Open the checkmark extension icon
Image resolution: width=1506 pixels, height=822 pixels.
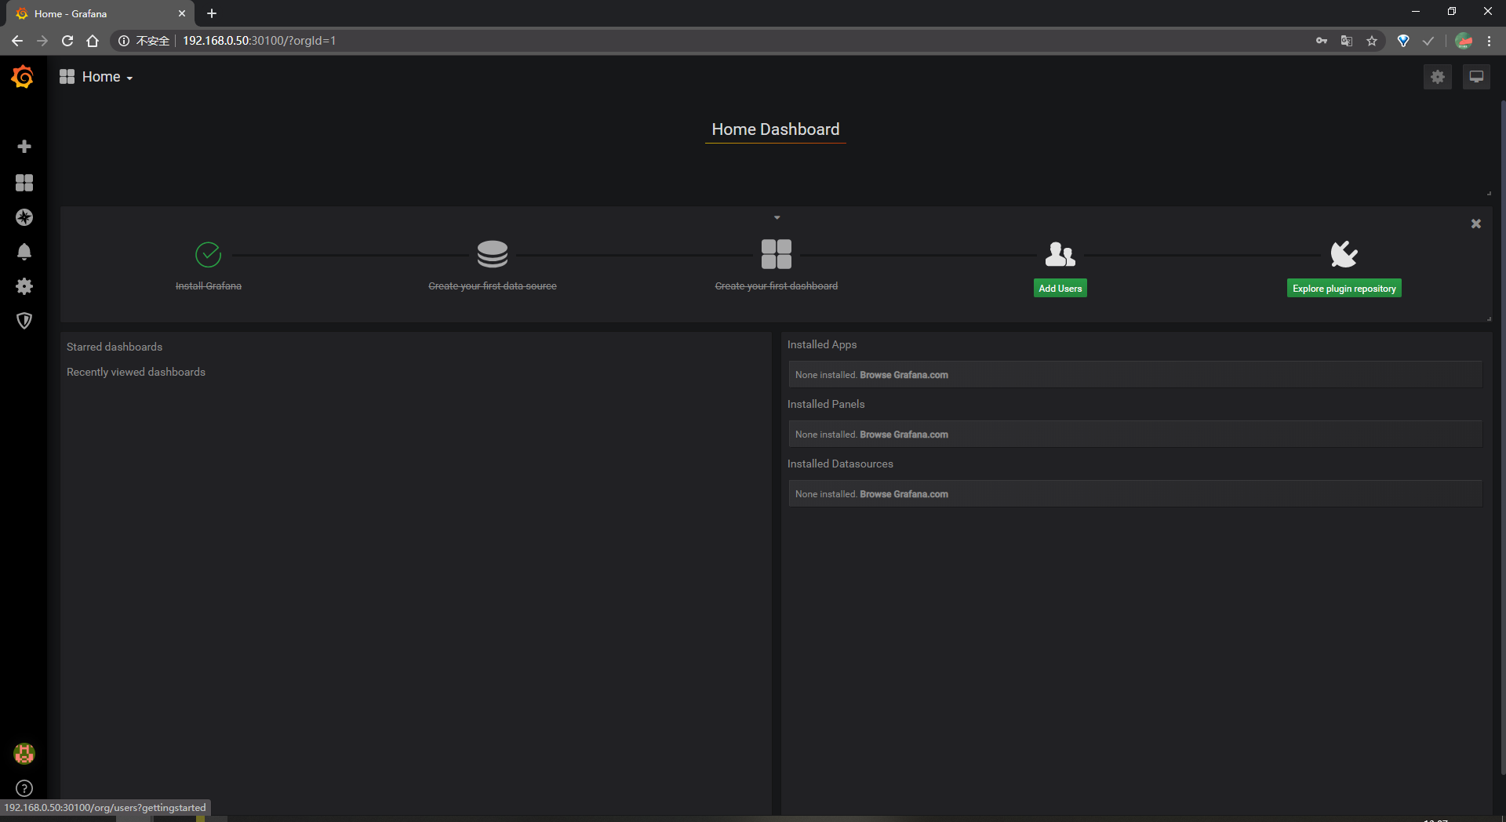tap(1428, 41)
